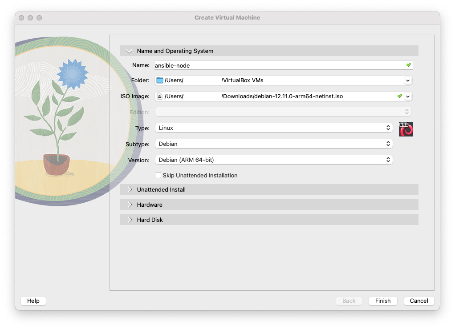The height and width of the screenshot is (329, 455).
Task: Expand the Unattended Install section
Action: pos(130,190)
